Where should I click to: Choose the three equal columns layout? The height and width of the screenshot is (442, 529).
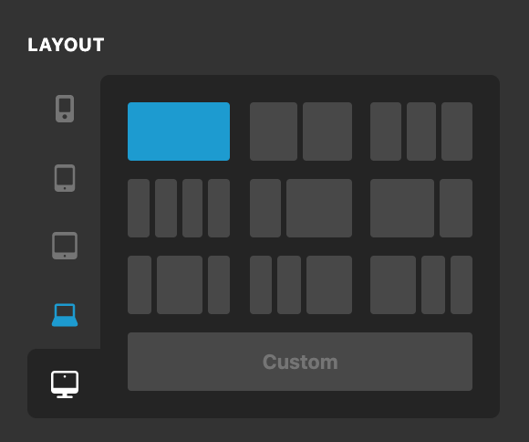(x=421, y=132)
